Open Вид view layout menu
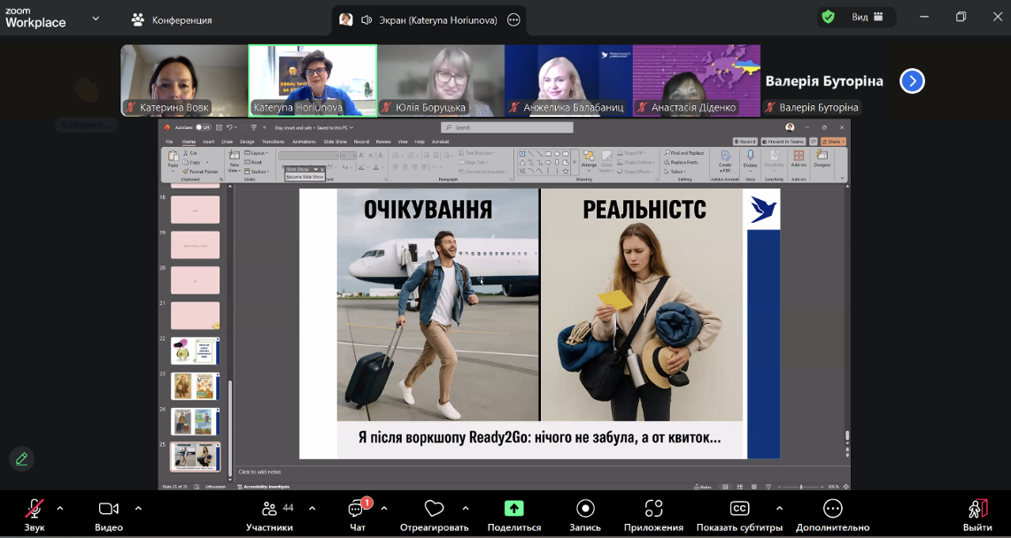 pyautogui.click(x=864, y=17)
